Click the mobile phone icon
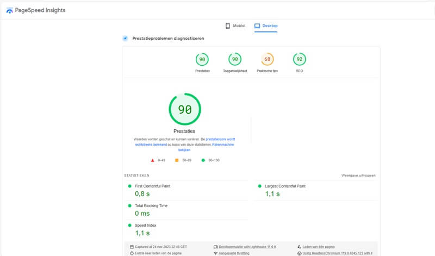 tap(228, 26)
